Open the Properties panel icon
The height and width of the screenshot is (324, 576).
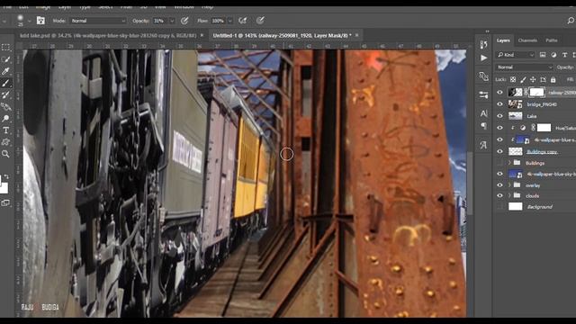coord(483,95)
